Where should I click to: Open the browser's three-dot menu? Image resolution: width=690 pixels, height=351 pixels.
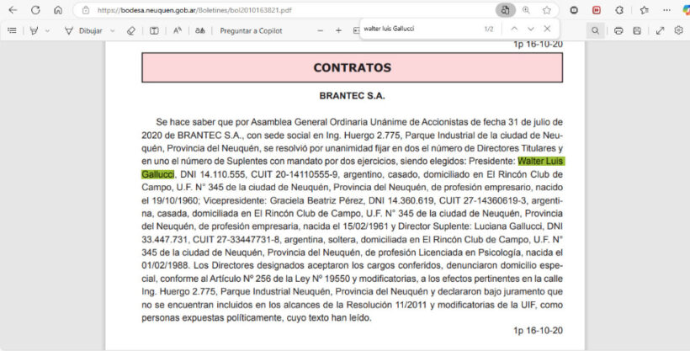(x=665, y=10)
